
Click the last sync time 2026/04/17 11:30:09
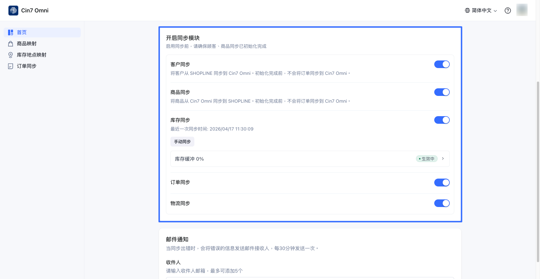[231, 129]
